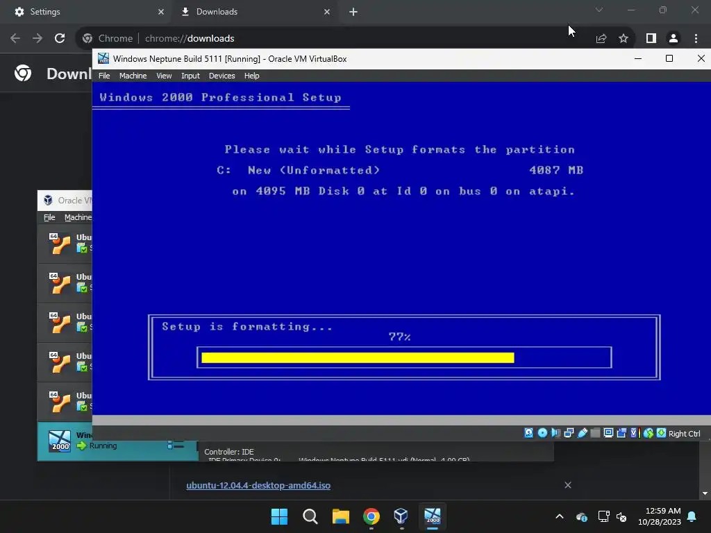Open audio settings indicator in VM status bar
711x533 pixels.
tap(555, 433)
